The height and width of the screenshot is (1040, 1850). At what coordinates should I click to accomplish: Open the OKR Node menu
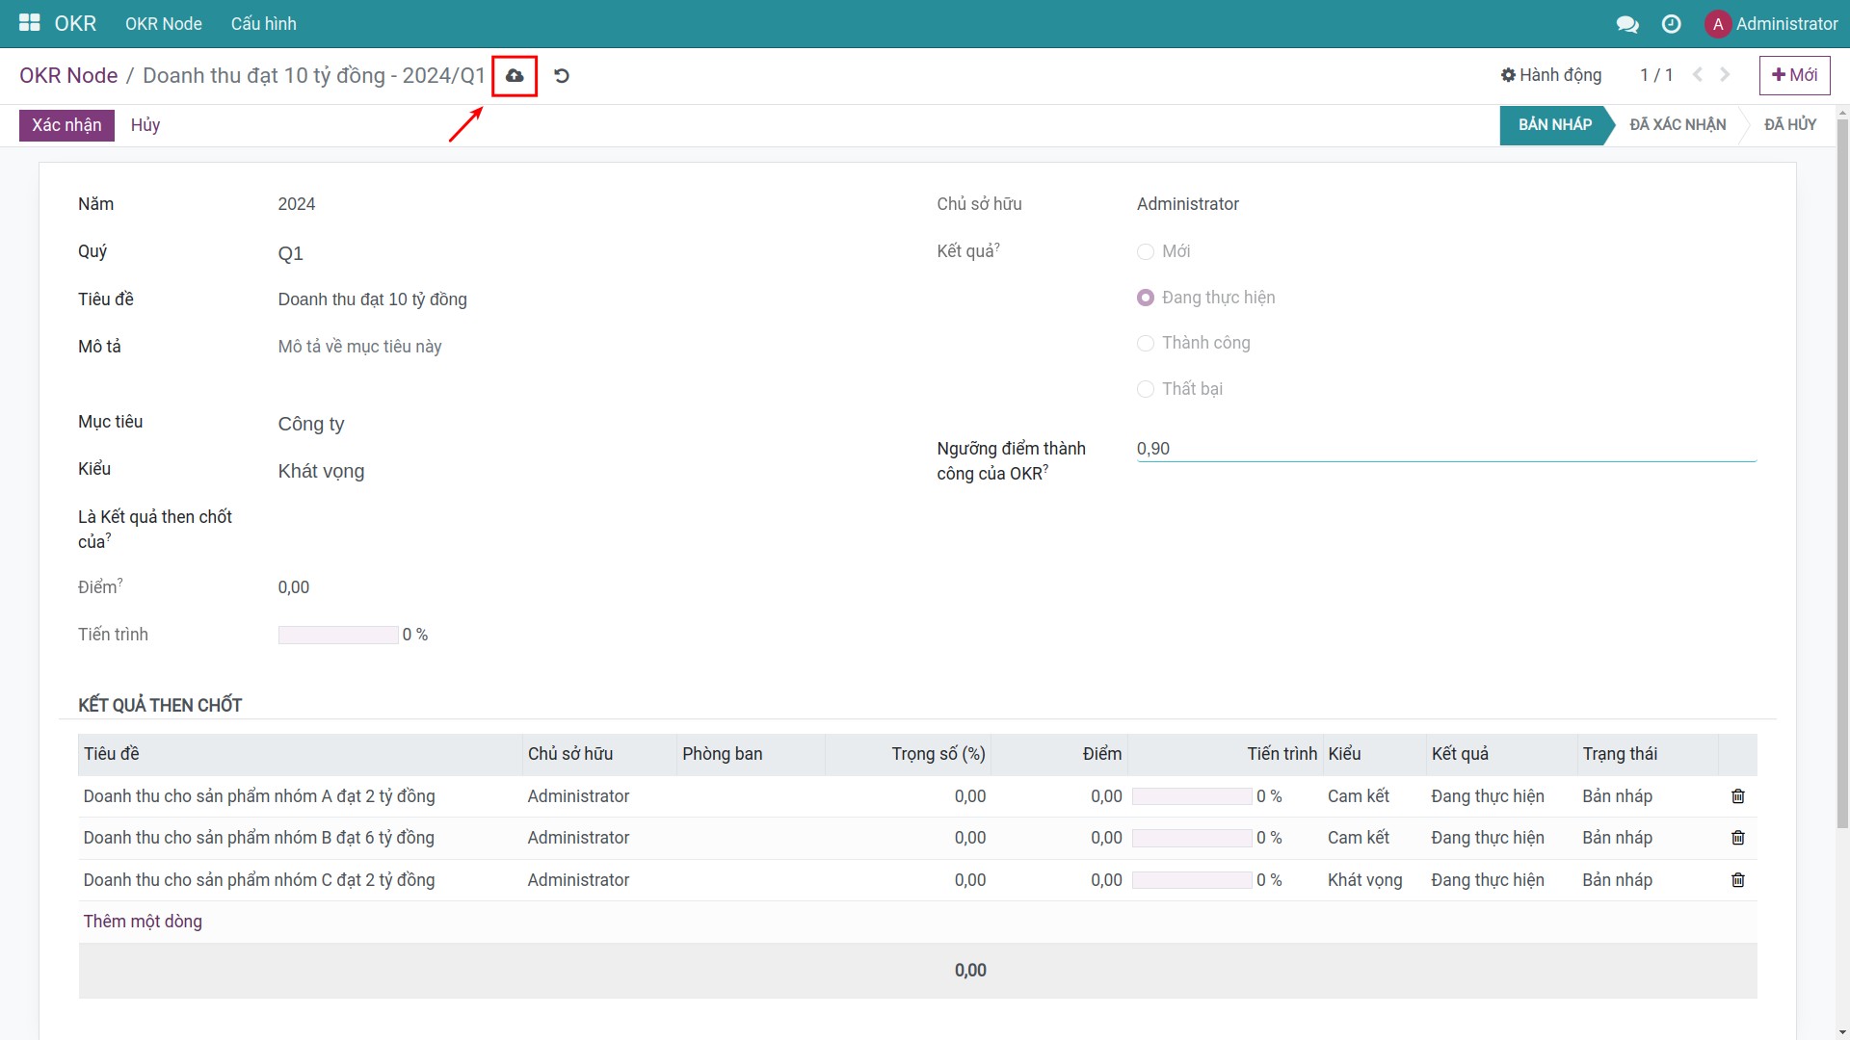163,24
